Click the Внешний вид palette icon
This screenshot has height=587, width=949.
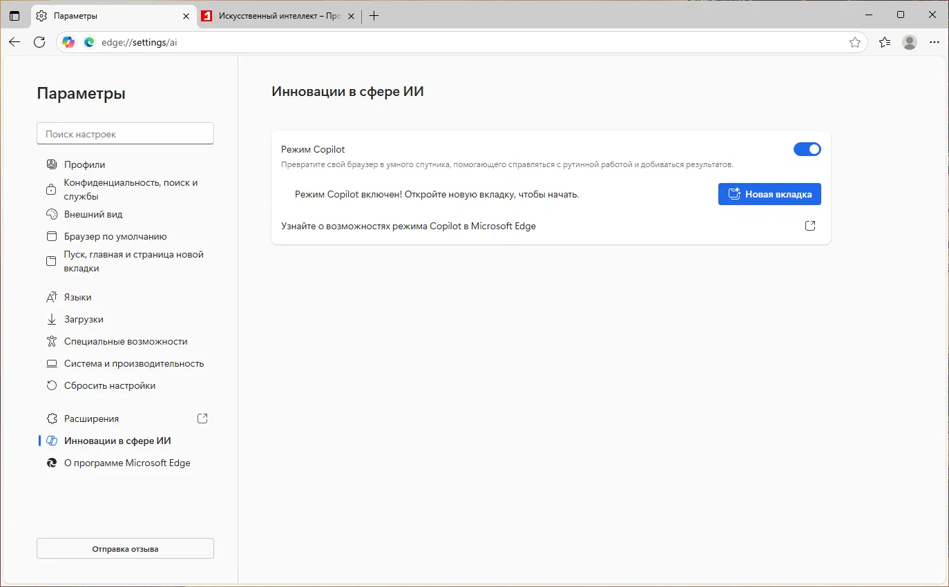click(x=51, y=214)
